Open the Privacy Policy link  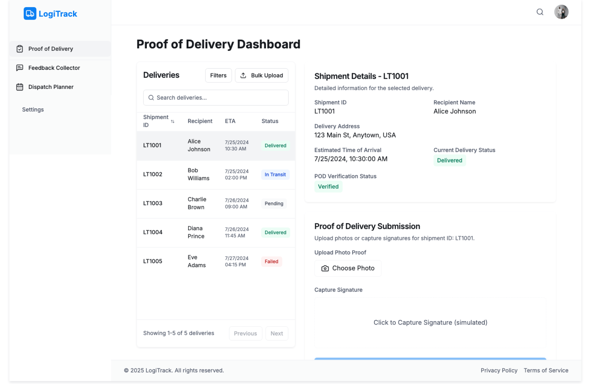click(x=499, y=370)
